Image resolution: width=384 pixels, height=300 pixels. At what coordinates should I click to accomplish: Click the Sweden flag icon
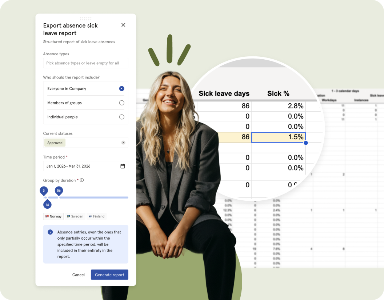[69, 216]
